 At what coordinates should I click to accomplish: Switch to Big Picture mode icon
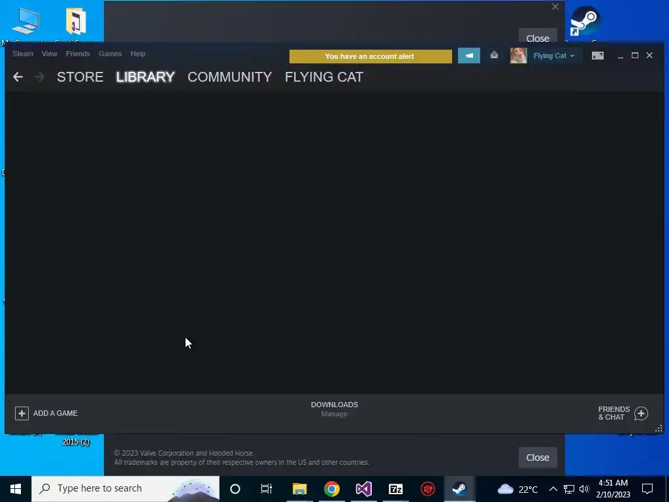597,56
